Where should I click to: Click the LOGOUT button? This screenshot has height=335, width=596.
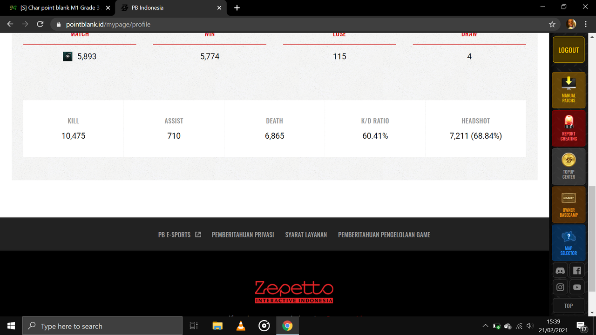569,50
